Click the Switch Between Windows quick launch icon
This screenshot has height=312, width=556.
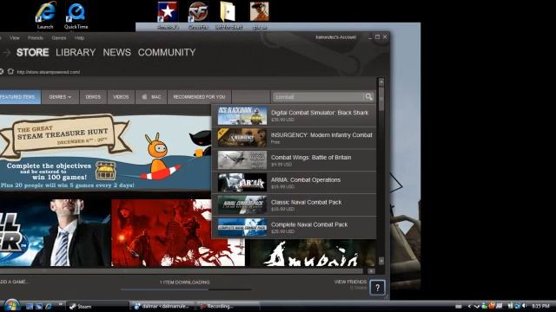point(38,306)
